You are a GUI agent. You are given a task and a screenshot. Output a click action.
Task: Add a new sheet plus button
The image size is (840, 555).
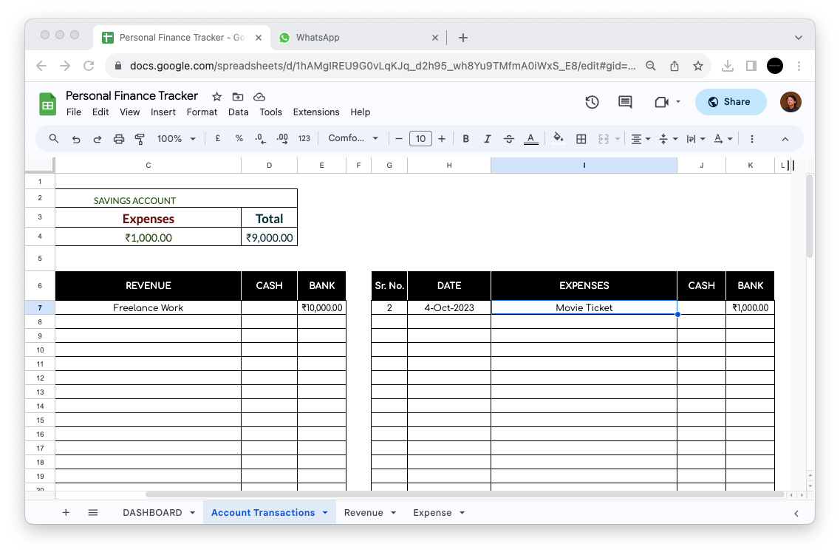point(66,513)
